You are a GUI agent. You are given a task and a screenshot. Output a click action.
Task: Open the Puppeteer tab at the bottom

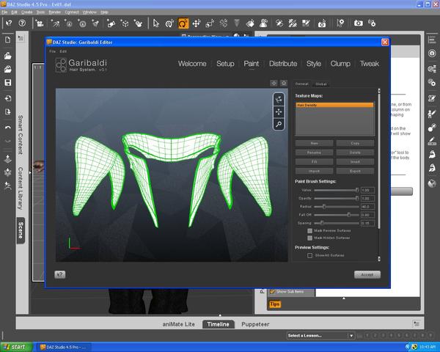255,324
